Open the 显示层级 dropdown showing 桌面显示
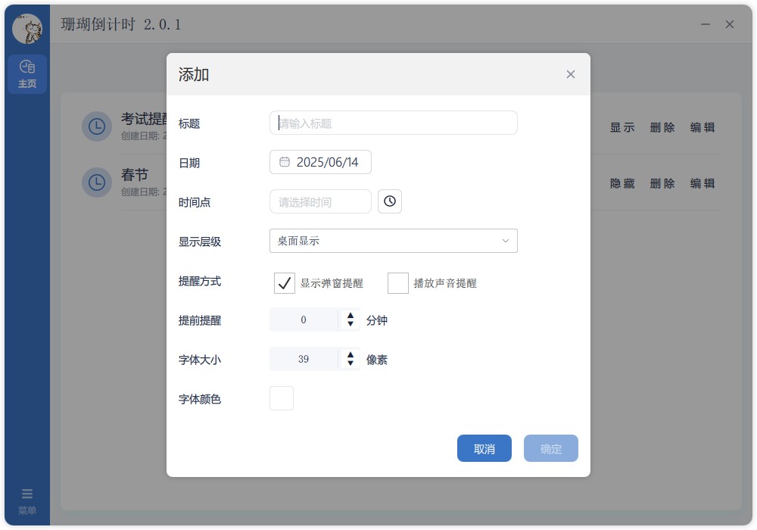The width and height of the screenshot is (757, 530). click(x=393, y=241)
